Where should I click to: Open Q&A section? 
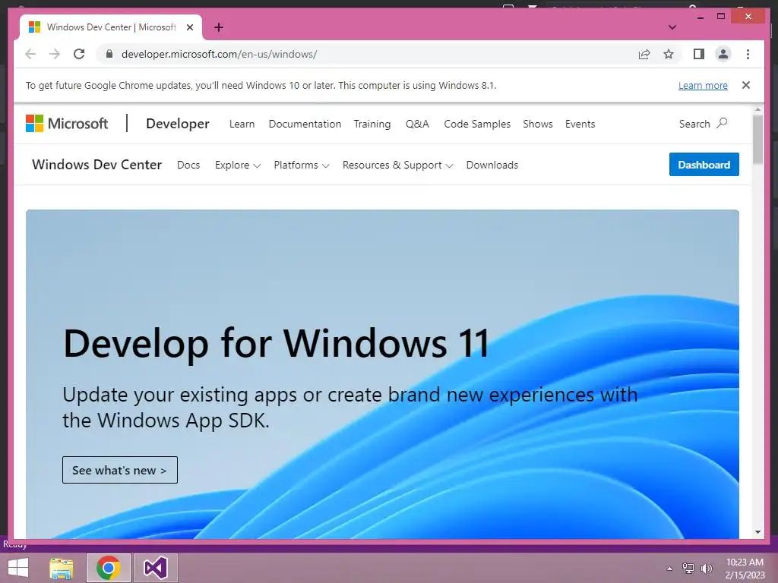[x=417, y=124]
